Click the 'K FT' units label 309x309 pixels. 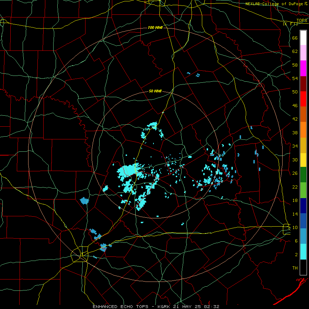pos(290,24)
